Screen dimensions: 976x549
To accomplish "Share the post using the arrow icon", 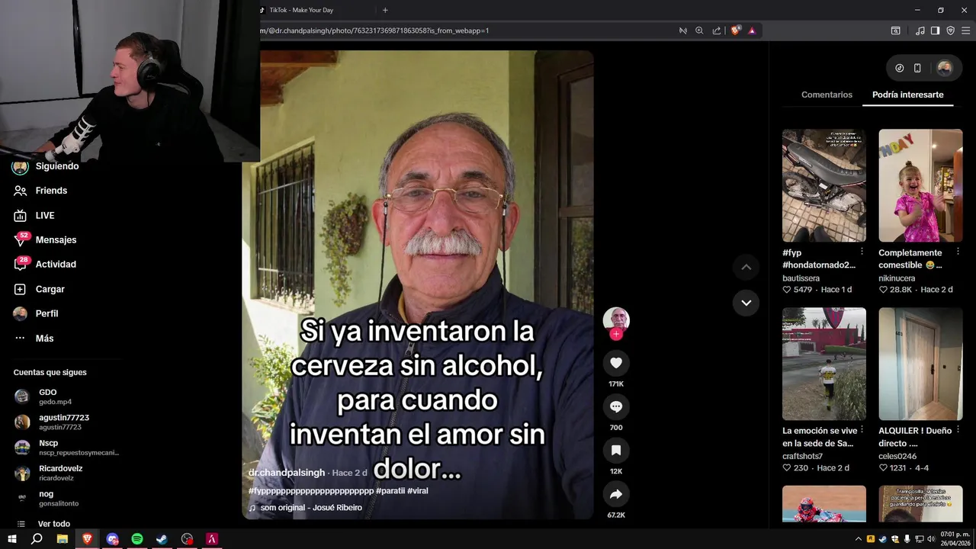I will point(616,494).
